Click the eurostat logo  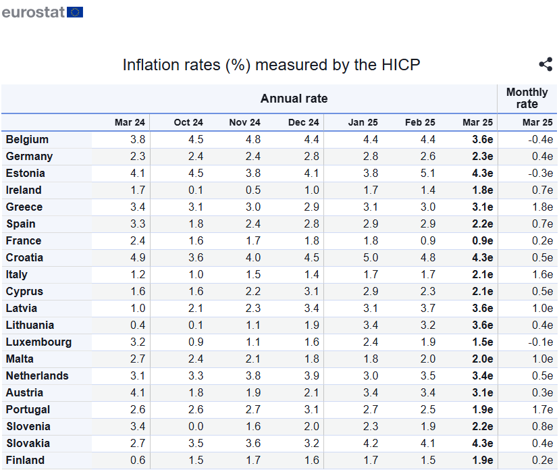42,11
